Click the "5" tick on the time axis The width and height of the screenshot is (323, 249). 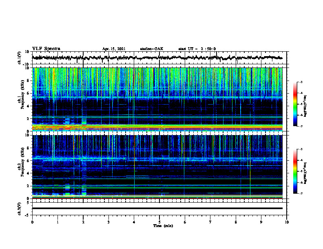click(159, 222)
